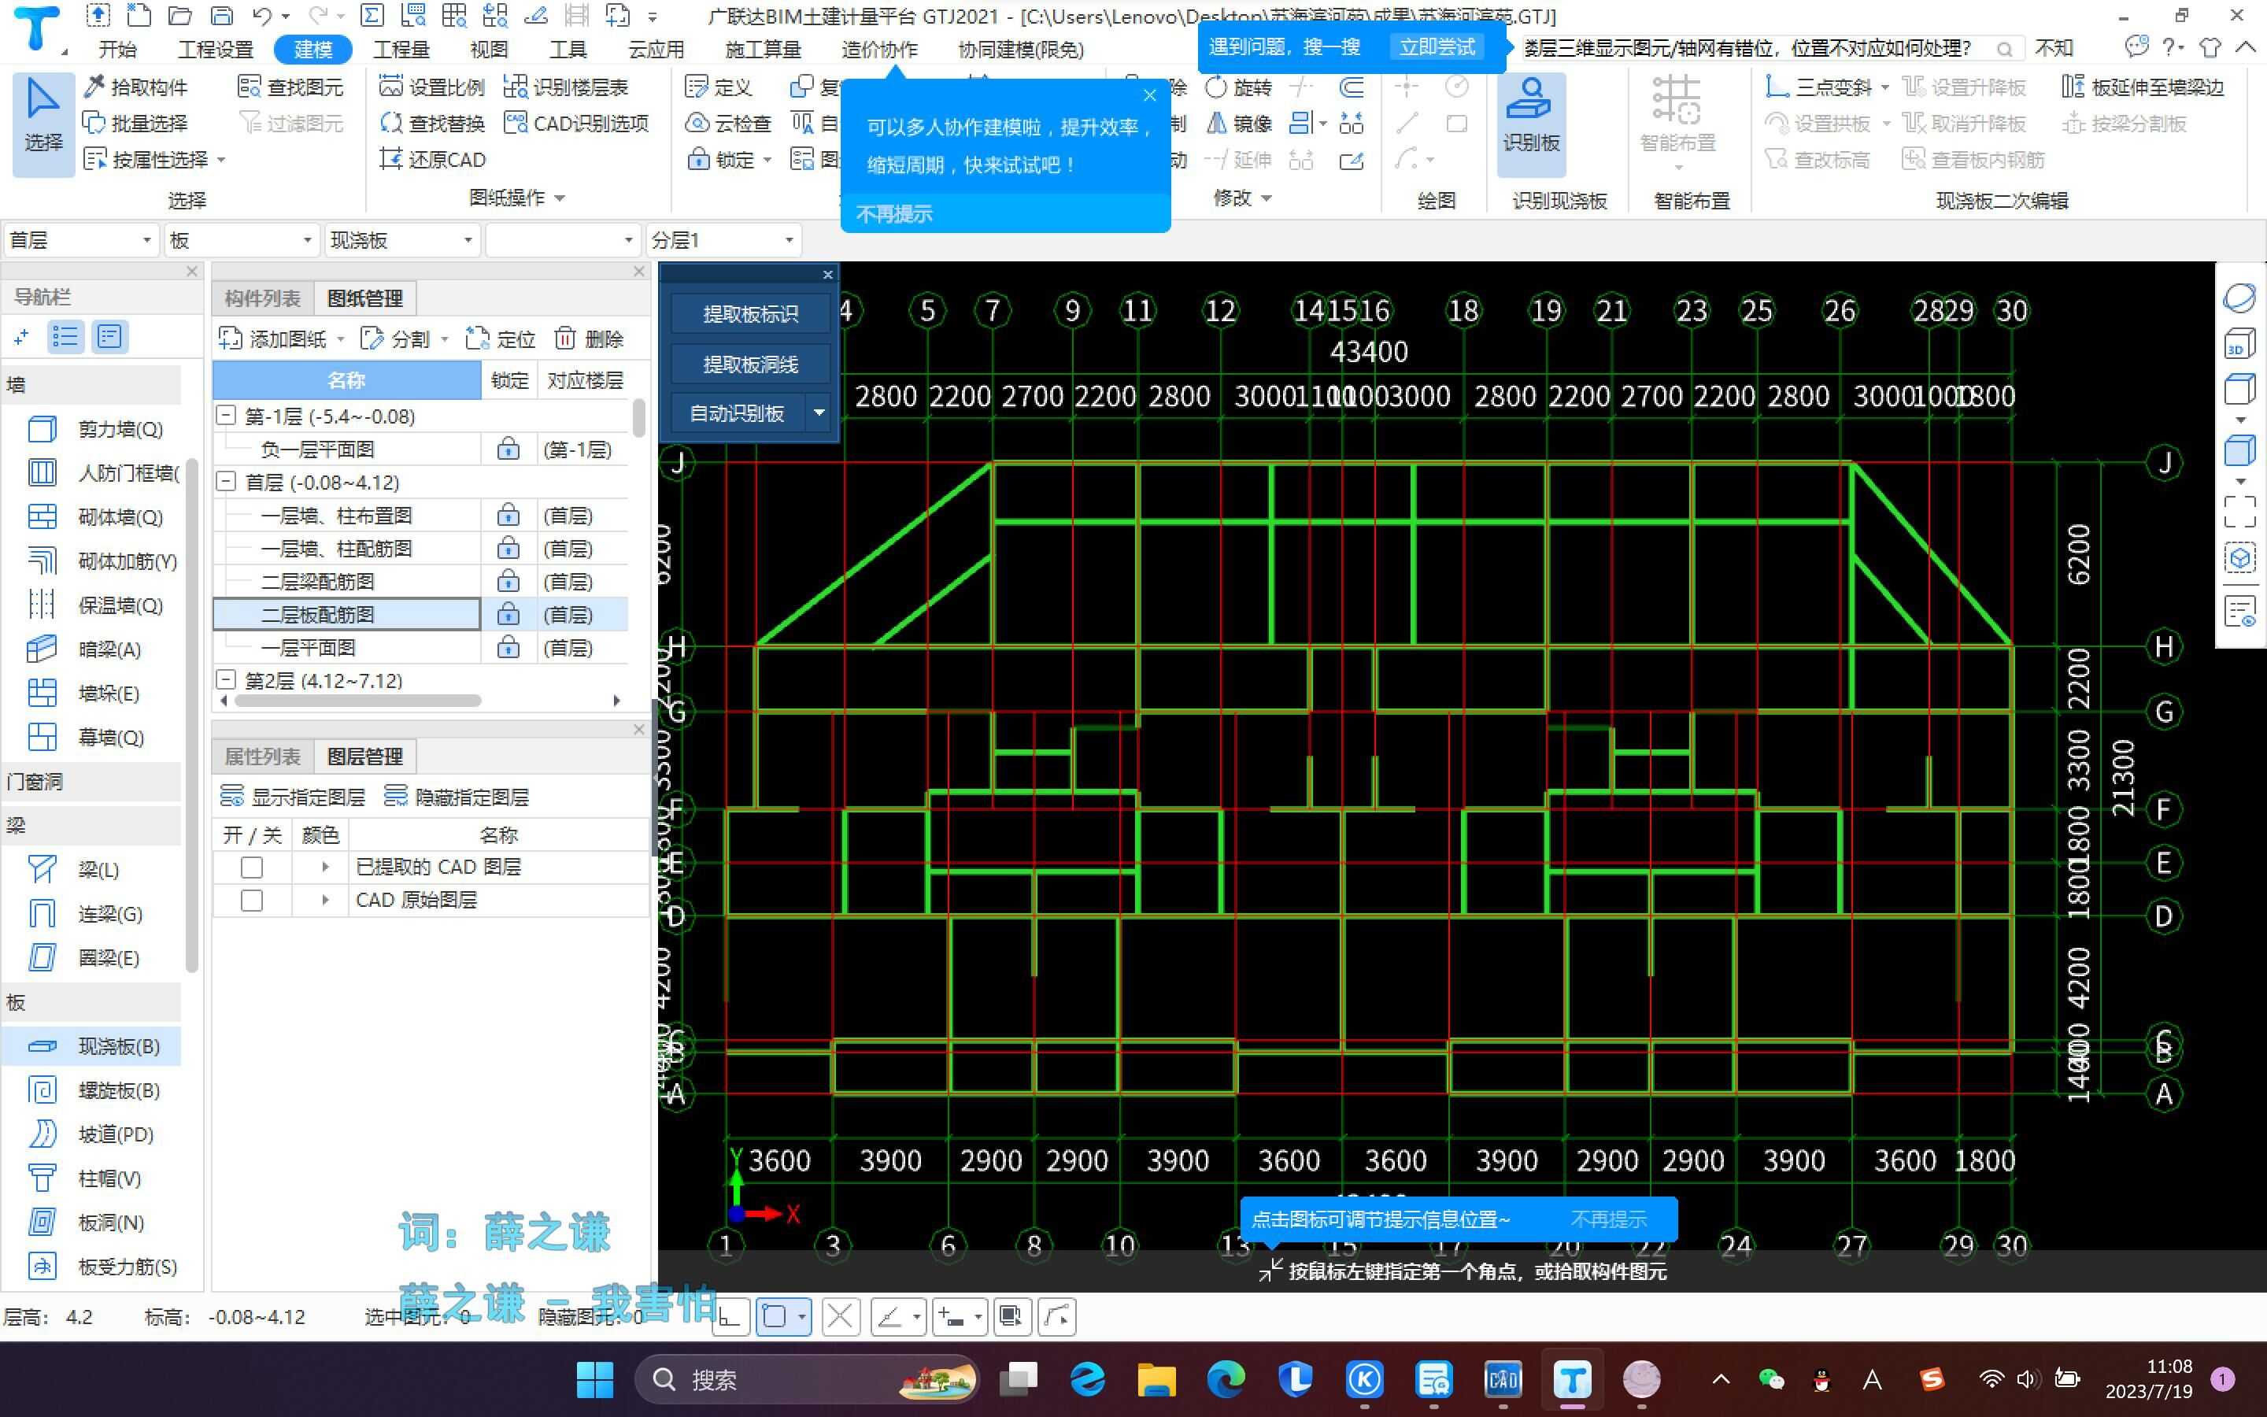2267x1417 pixels.
Task: Toggle lock for 负一层平面图
Action: pos(508,449)
